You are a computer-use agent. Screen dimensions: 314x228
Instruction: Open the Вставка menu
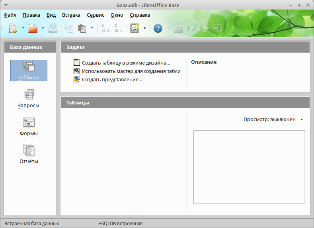71,15
